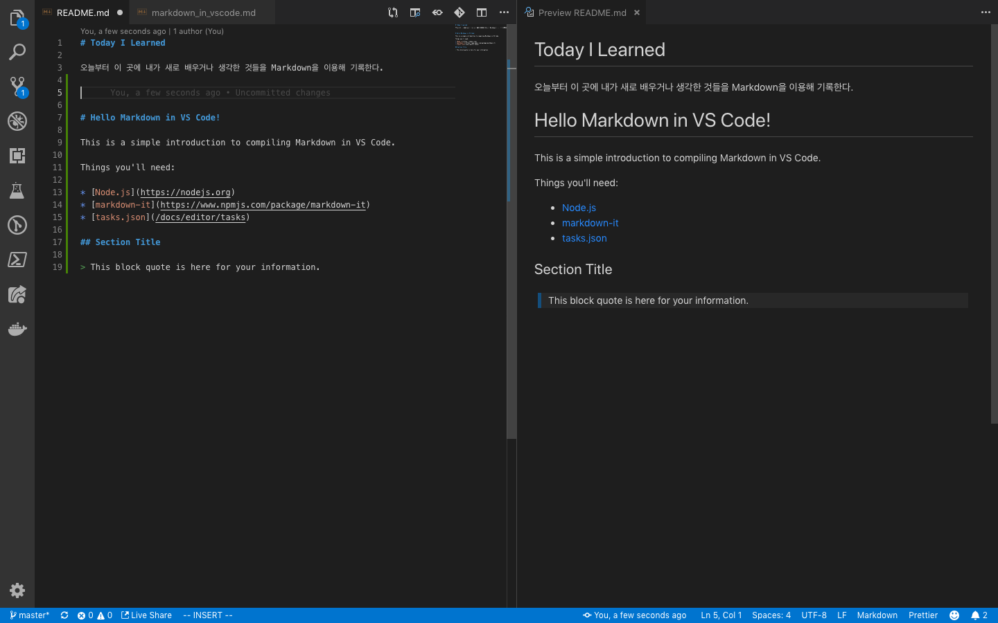
Task: Switch to README.md editor tab
Action: tap(83, 12)
